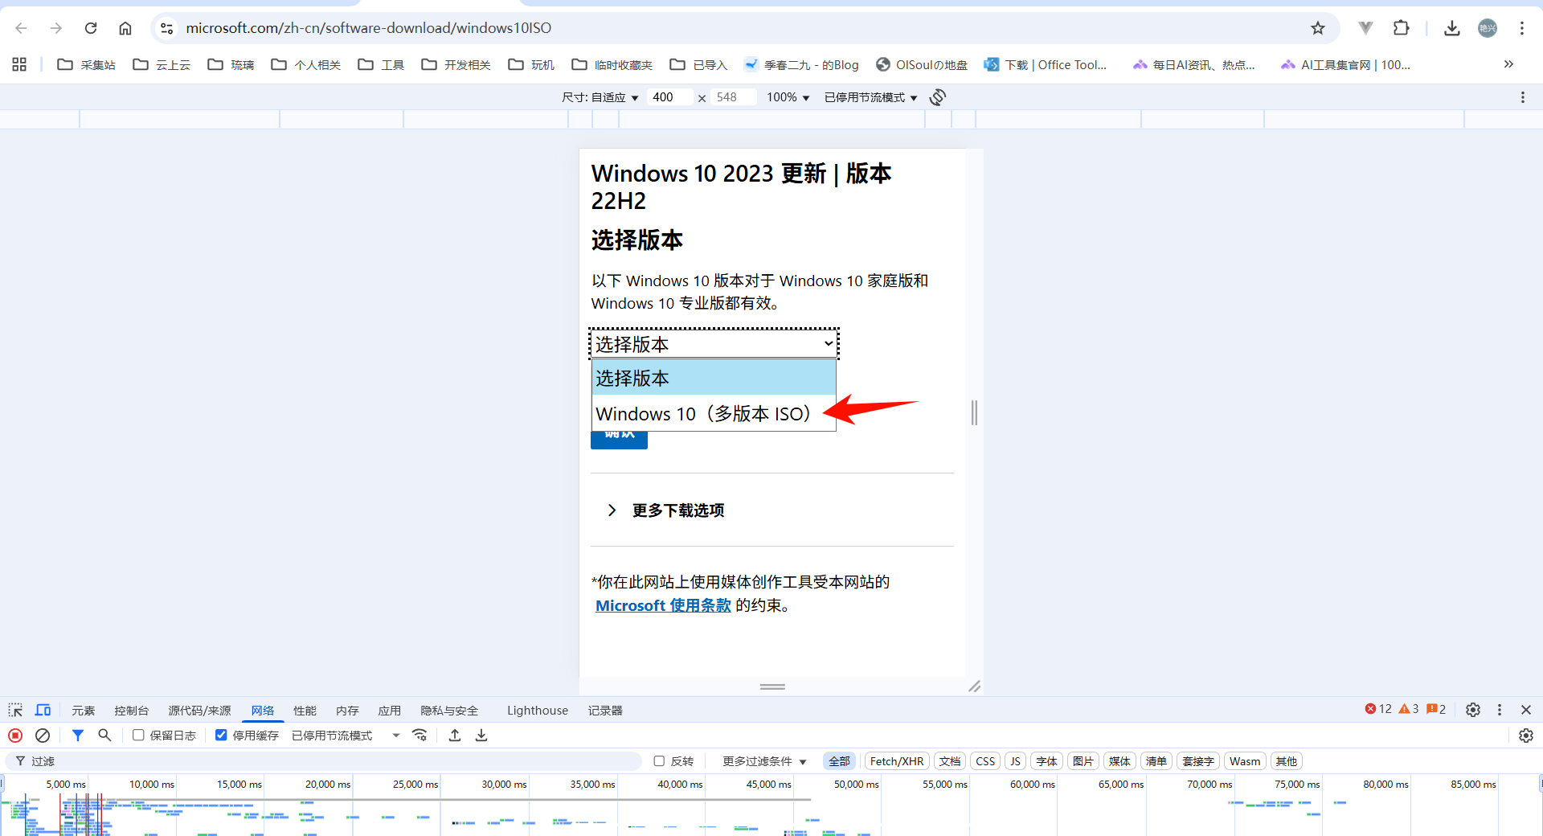Switch to the 控制台 tab
The image size is (1543, 836).
click(131, 711)
